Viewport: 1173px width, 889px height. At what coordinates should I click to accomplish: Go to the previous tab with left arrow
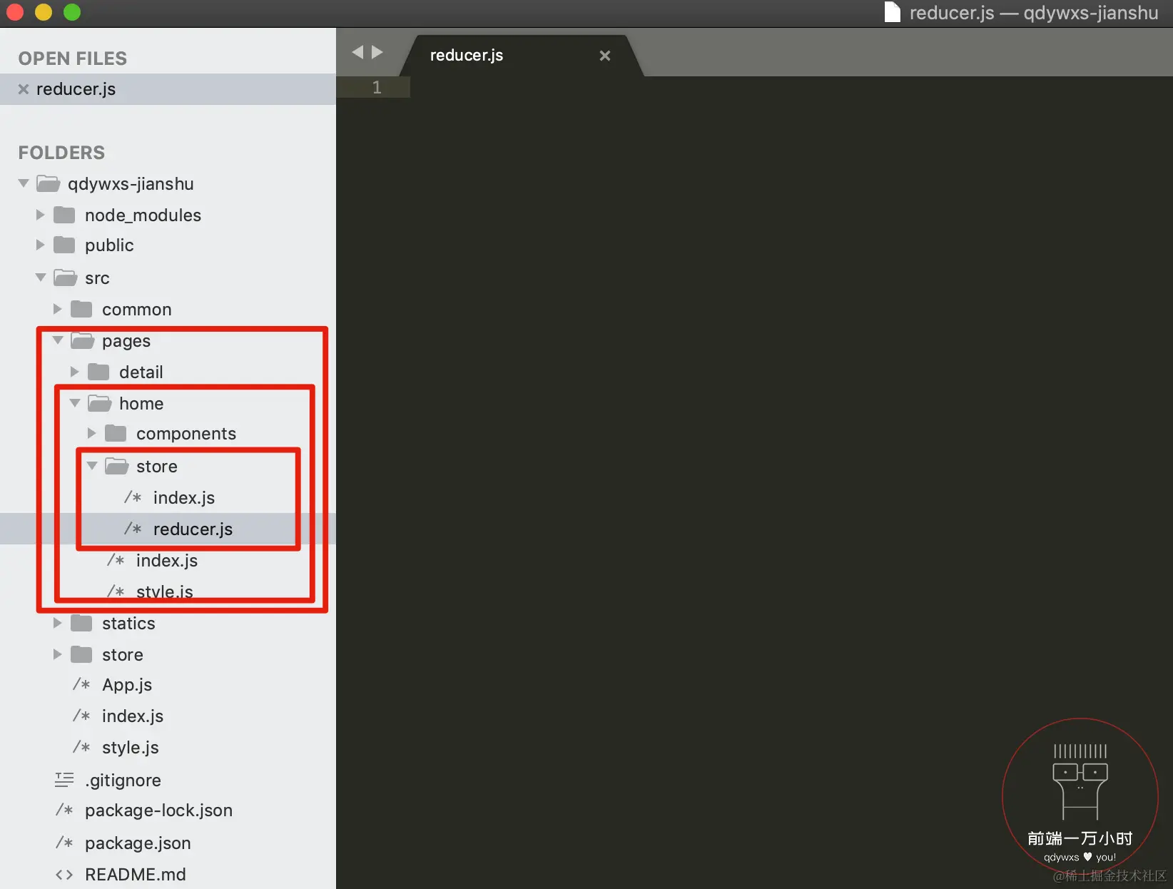click(357, 52)
